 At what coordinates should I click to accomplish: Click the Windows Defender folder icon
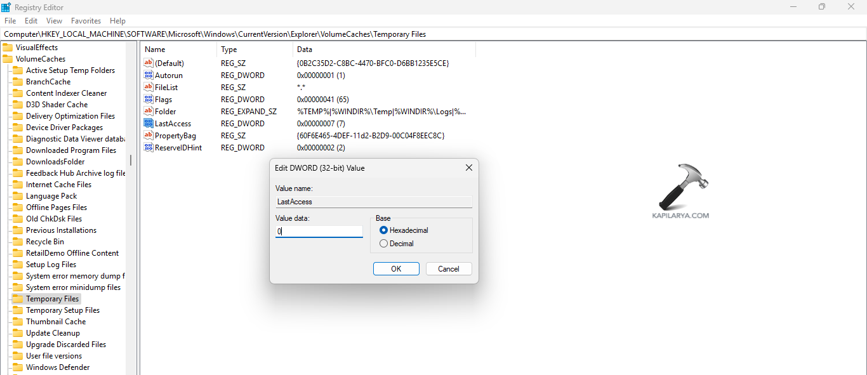tap(18, 367)
